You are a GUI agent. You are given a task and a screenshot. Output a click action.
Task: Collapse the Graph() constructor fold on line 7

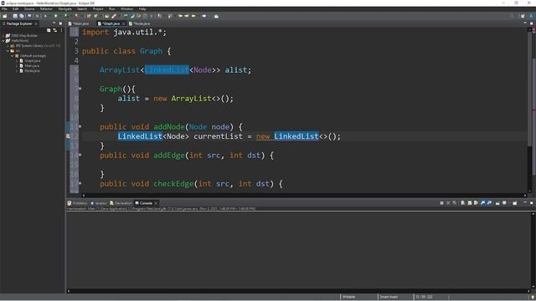[x=80, y=89]
